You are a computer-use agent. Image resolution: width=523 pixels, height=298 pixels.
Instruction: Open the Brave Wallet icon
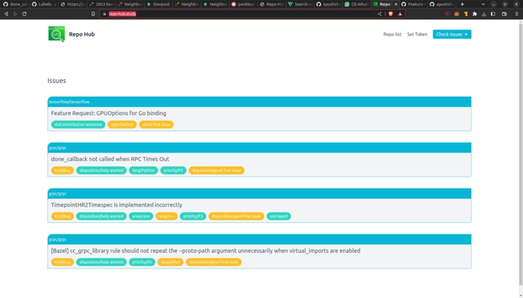(x=504, y=14)
